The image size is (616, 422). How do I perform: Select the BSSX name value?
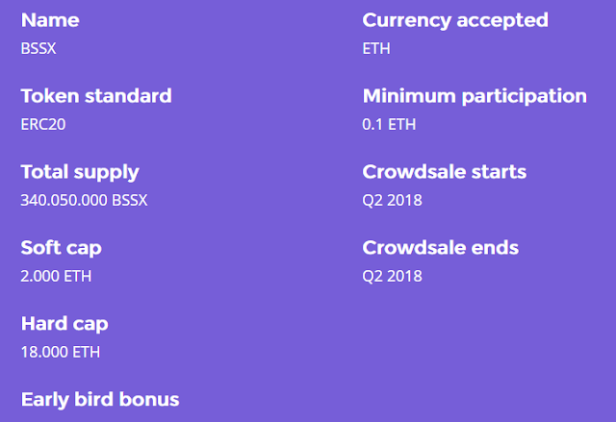pyautogui.click(x=38, y=49)
